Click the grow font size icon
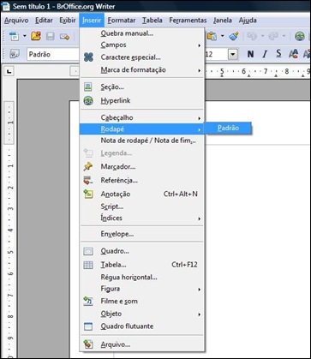311x359 pixels. (293, 54)
